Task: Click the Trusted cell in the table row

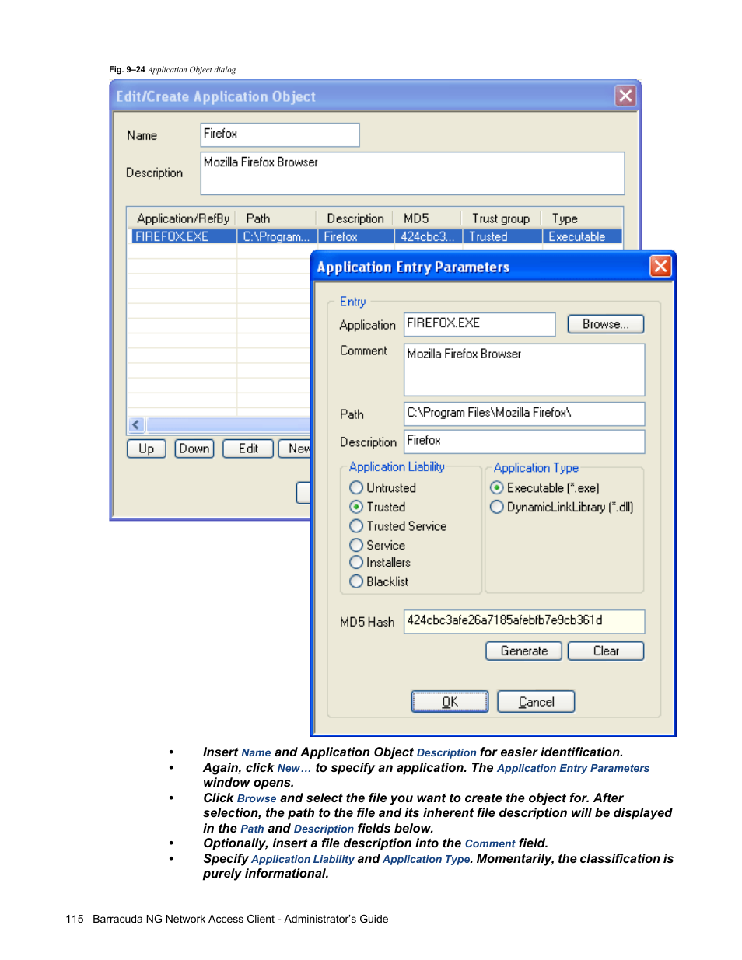Action: click(502, 236)
